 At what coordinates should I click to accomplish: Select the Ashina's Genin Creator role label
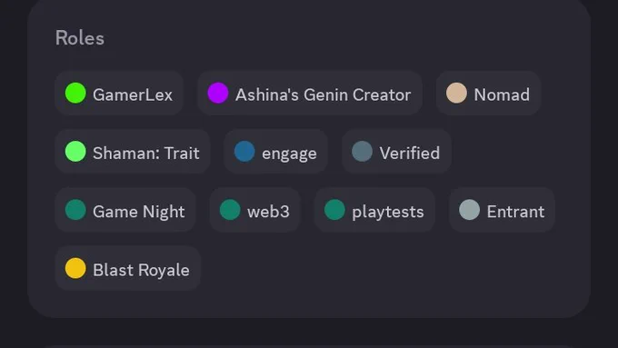[324, 94]
